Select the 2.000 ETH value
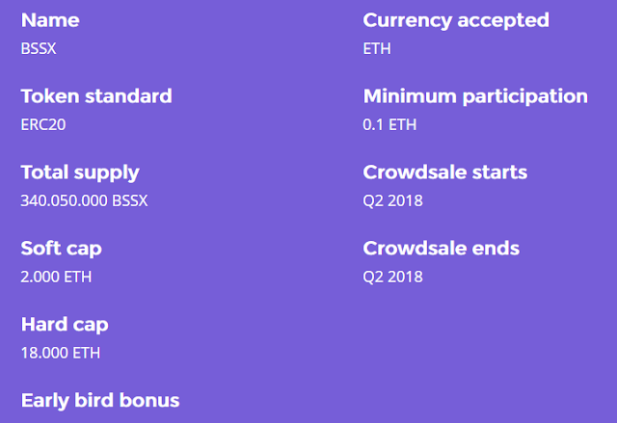This screenshot has width=617, height=423. tap(56, 277)
